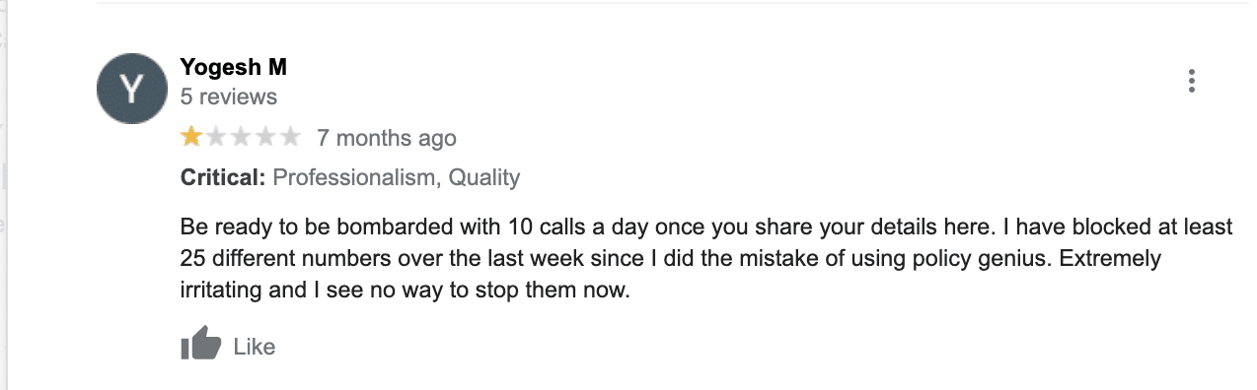Click the "Extremely" word ending second line
This screenshot has width=1257, height=390.
1097,259
